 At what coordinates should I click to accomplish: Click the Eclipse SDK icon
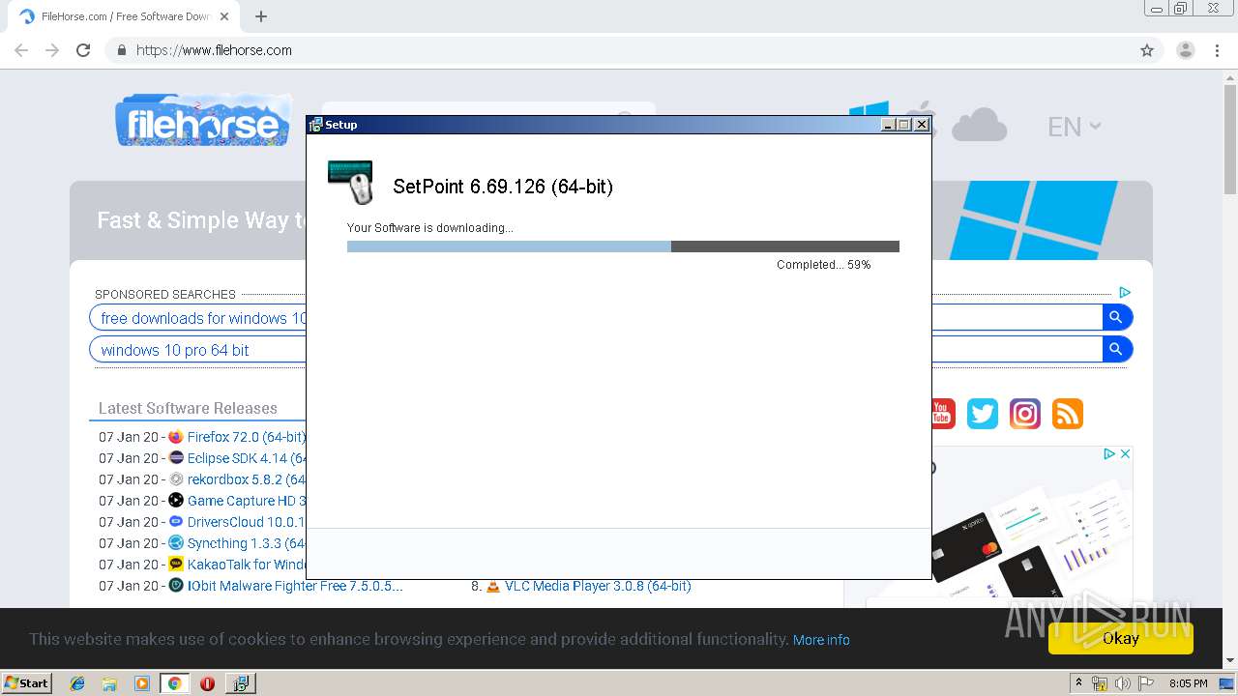[x=176, y=458]
